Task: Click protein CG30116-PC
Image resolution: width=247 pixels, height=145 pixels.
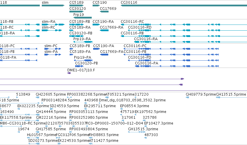Action: (x=135, y=46)
